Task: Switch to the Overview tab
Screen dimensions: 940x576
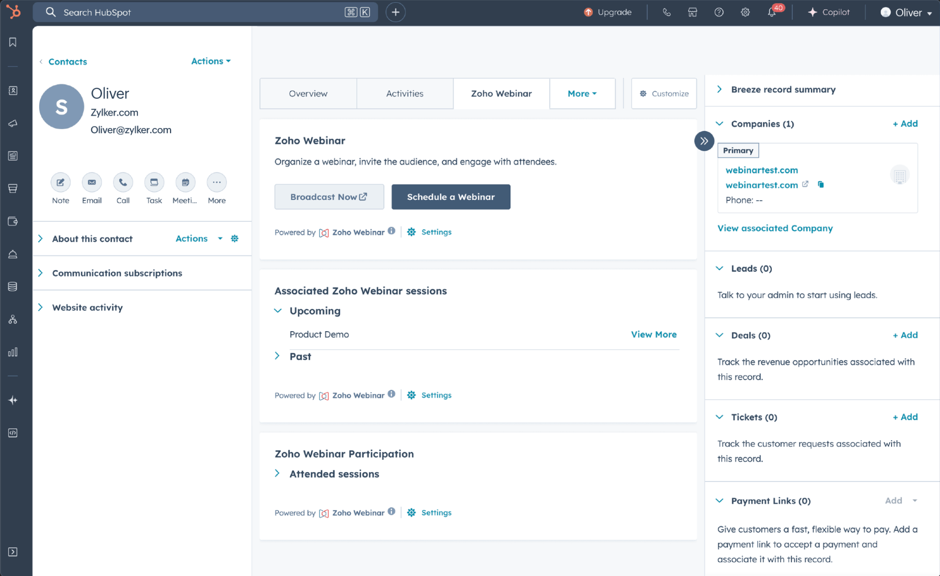Action: point(308,93)
